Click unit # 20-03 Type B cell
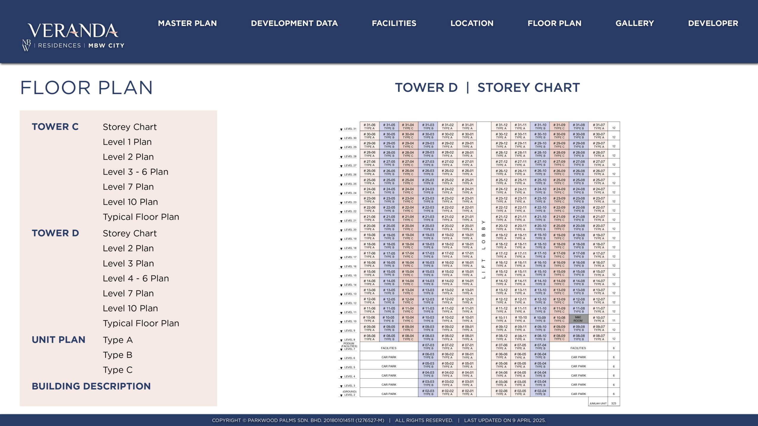758x426 pixels. point(428,227)
